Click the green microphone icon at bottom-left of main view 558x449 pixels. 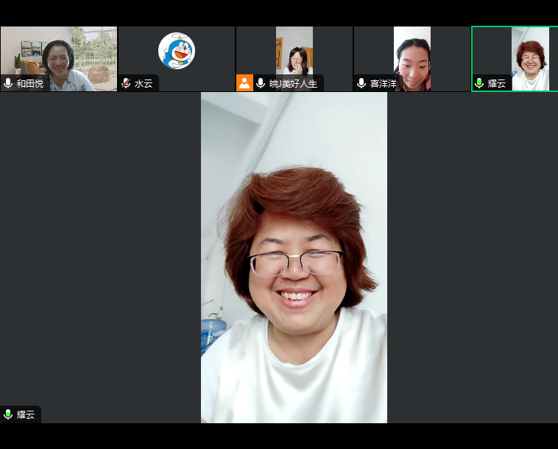point(8,414)
